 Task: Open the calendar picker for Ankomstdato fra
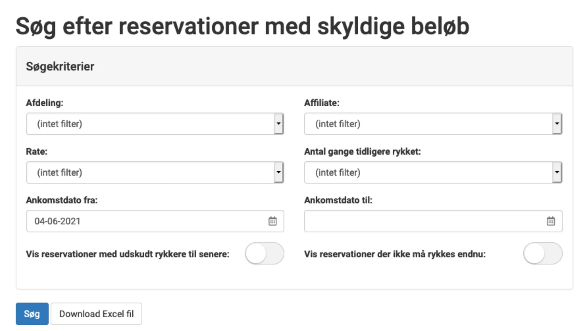[x=273, y=221]
